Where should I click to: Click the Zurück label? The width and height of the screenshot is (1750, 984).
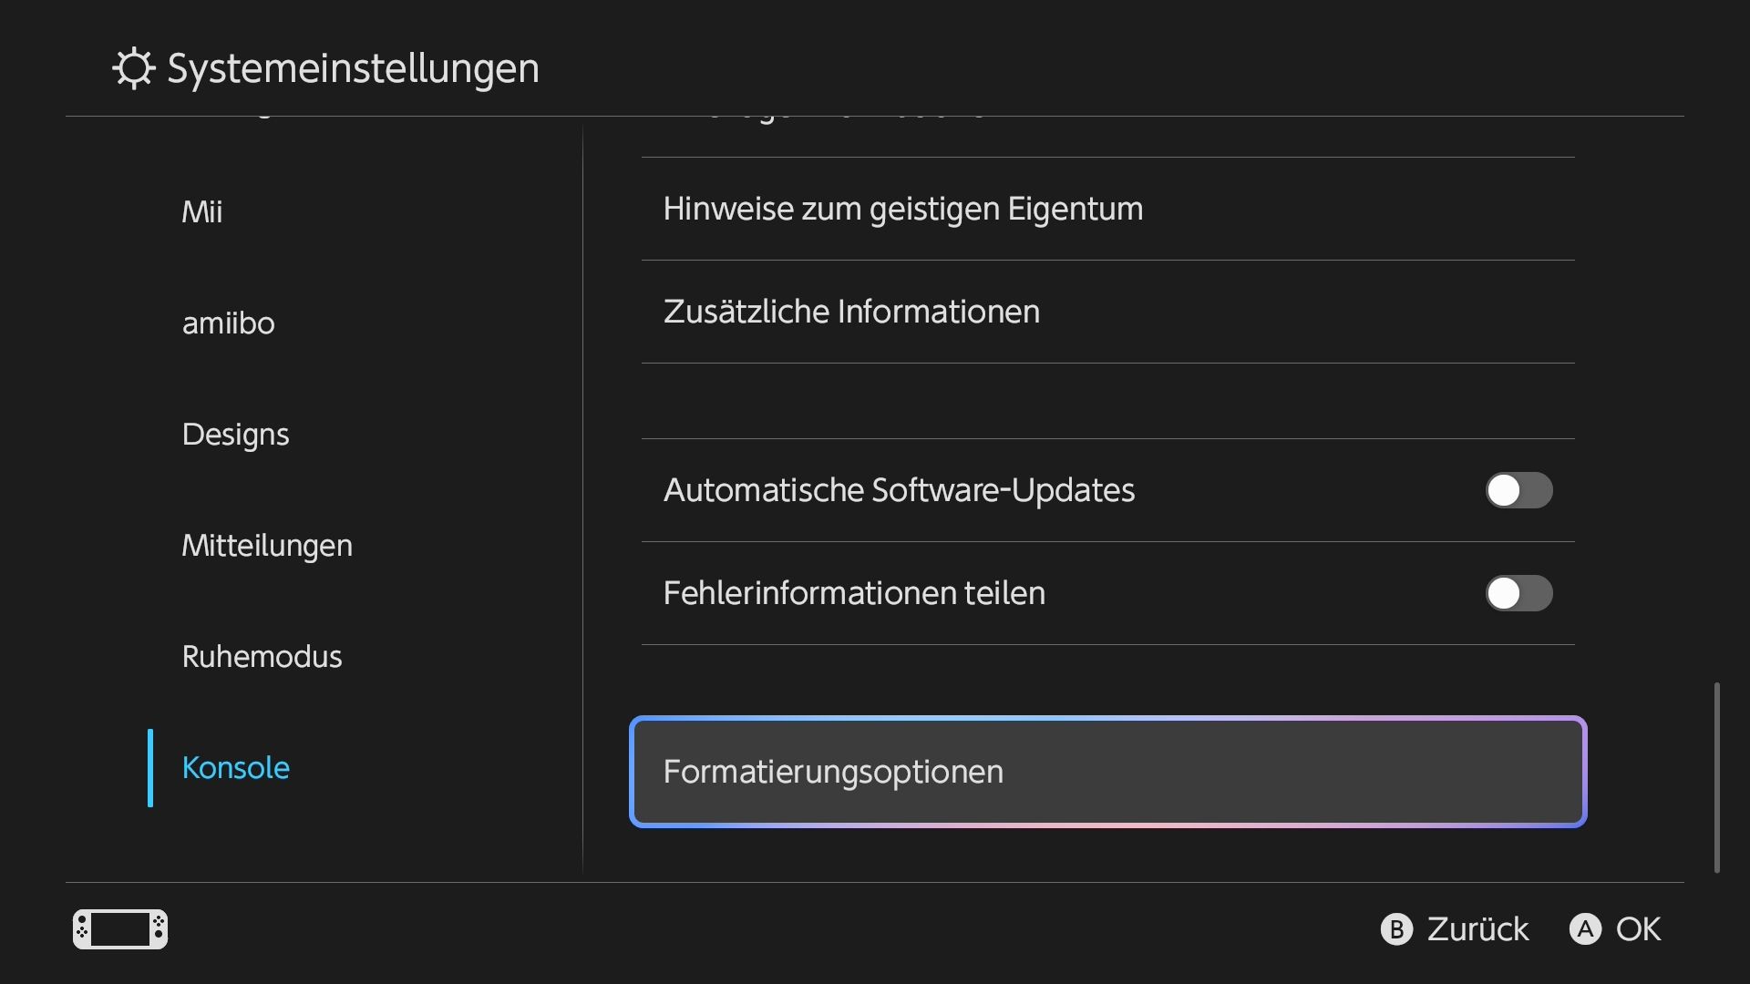click(1477, 929)
